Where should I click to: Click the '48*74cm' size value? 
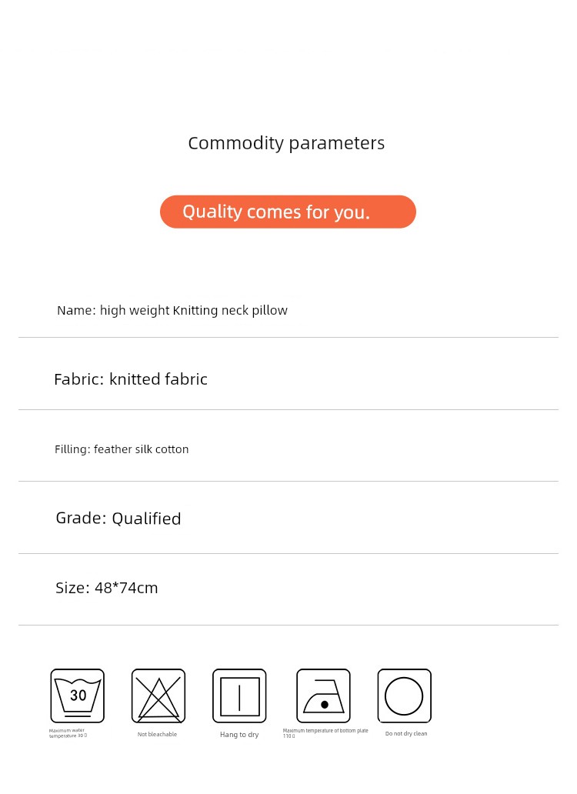point(126,588)
